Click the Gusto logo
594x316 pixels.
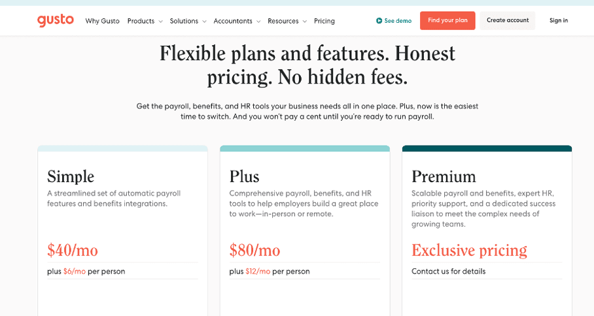(55, 21)
